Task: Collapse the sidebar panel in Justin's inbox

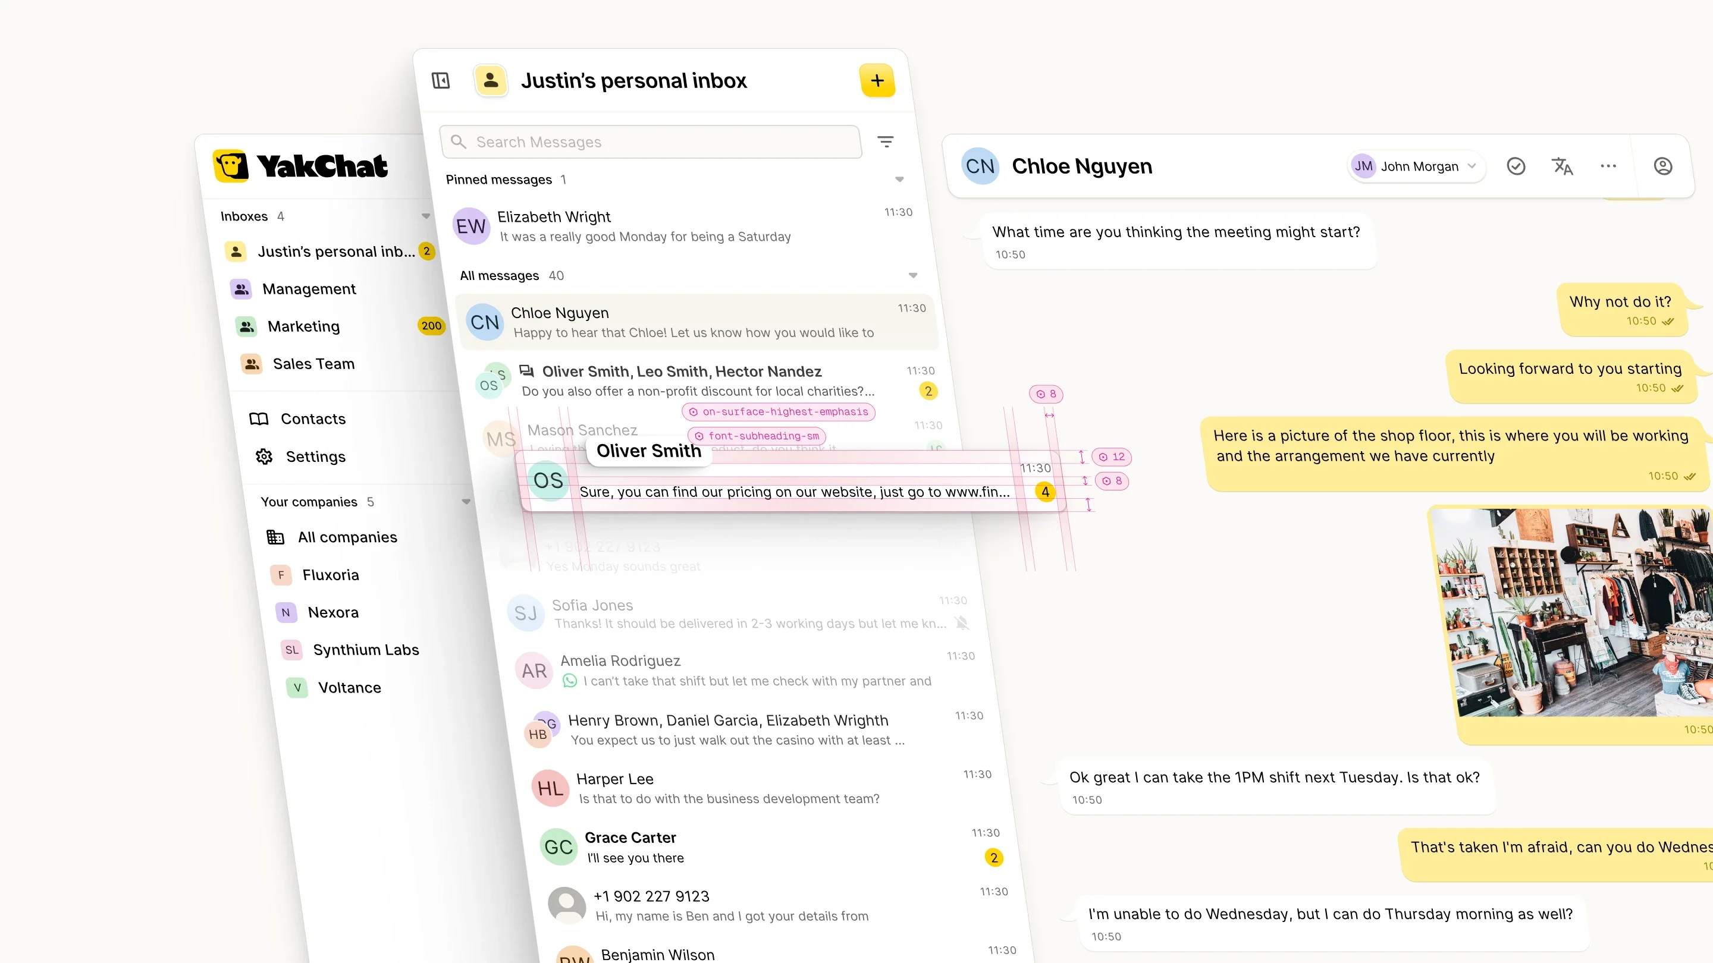Action: pos(441,80)
